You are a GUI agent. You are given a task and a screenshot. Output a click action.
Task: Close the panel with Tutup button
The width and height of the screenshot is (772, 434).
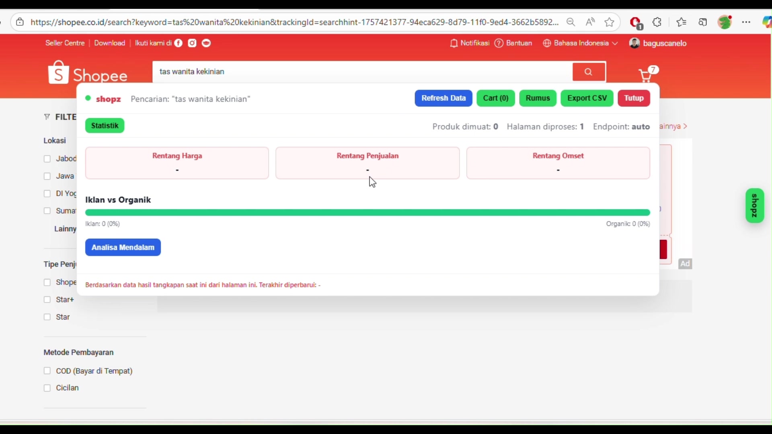coord(634,98)
